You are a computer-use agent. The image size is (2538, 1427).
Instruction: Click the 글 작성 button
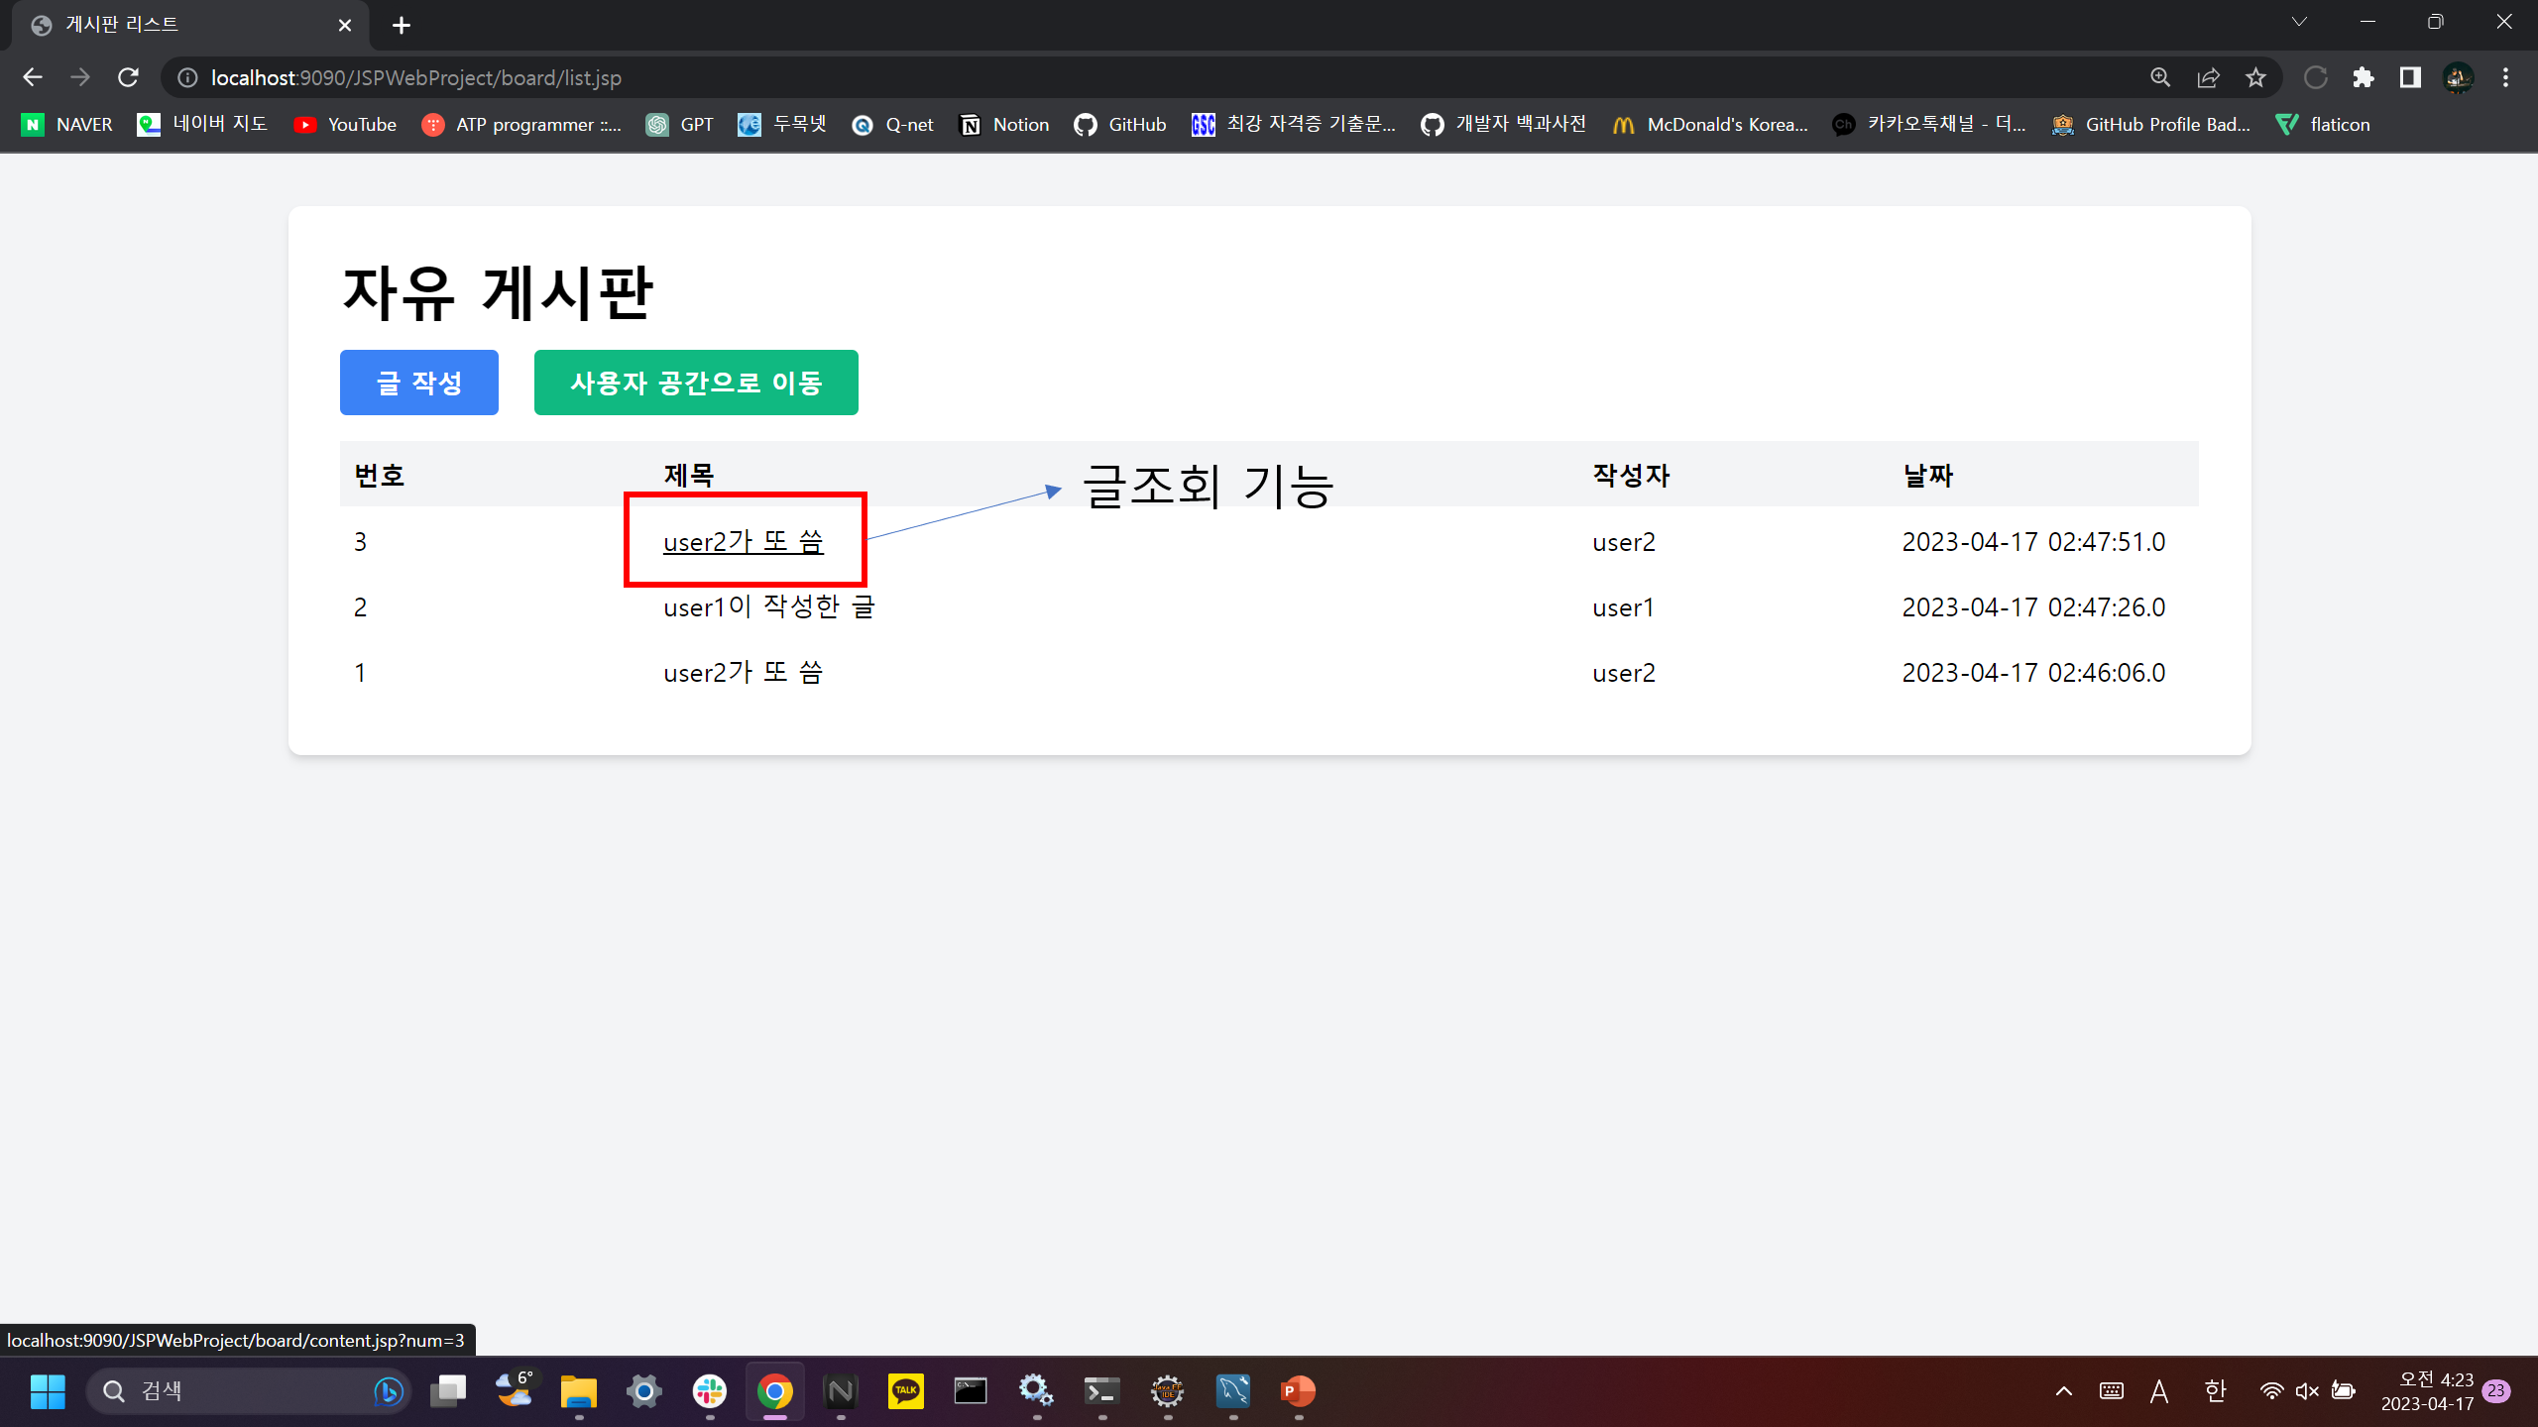click(x=418, y=383)
